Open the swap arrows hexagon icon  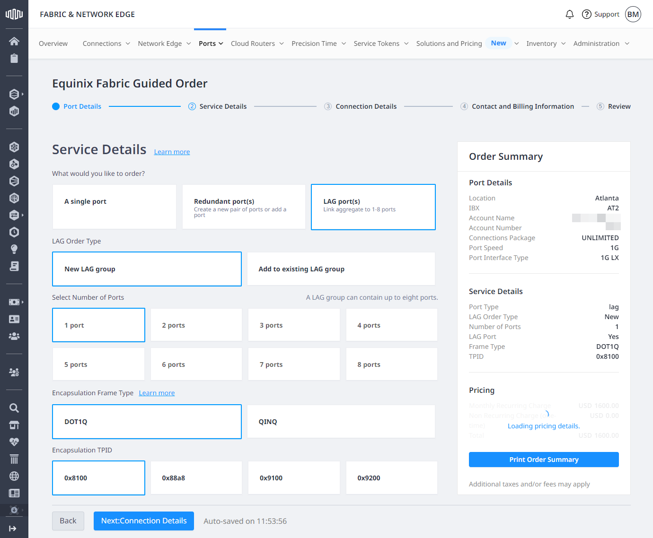(x=14, y=215)
